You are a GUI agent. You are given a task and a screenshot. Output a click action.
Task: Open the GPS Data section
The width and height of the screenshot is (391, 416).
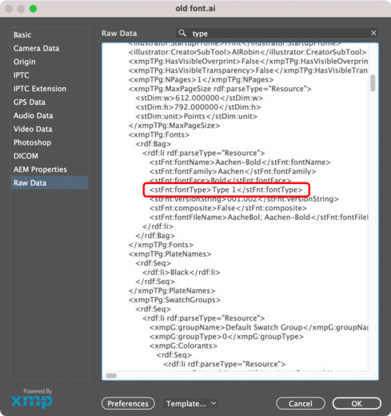[30, 102]
